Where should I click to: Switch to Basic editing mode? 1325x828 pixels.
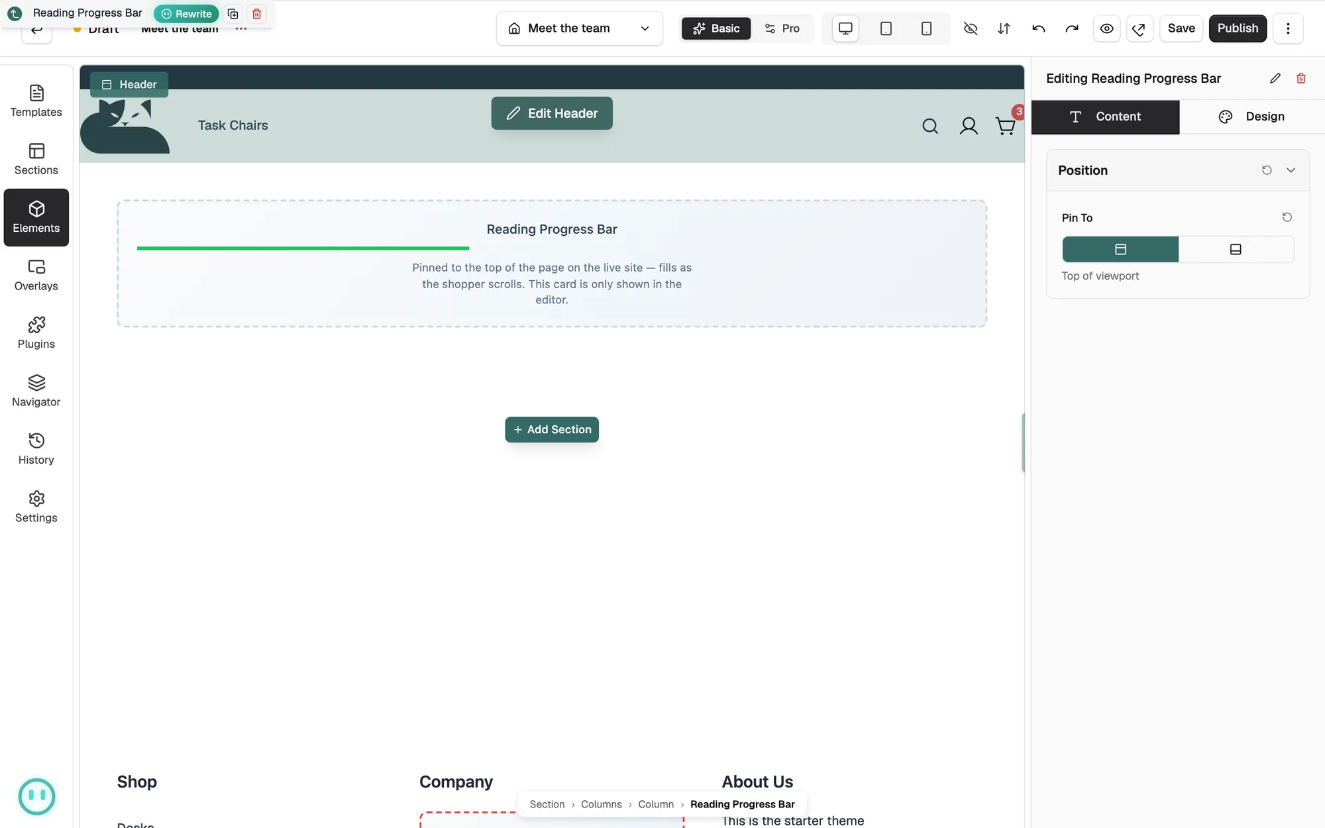click(716, 28)
